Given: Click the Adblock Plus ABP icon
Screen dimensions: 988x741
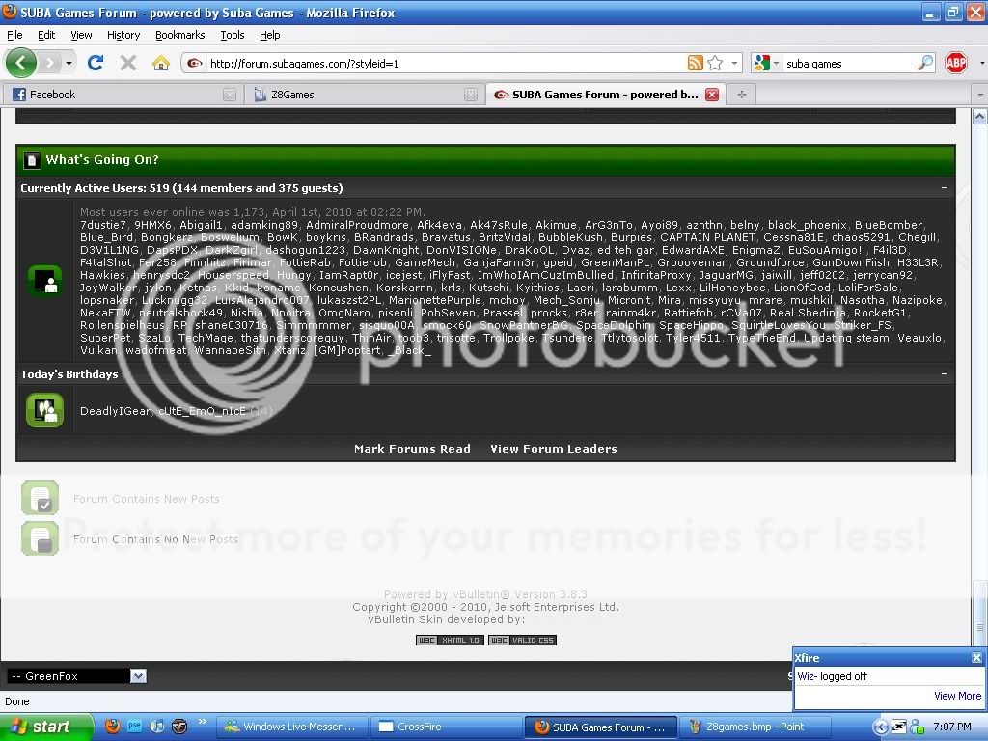Looking at the screenshot, I should 955,63.
